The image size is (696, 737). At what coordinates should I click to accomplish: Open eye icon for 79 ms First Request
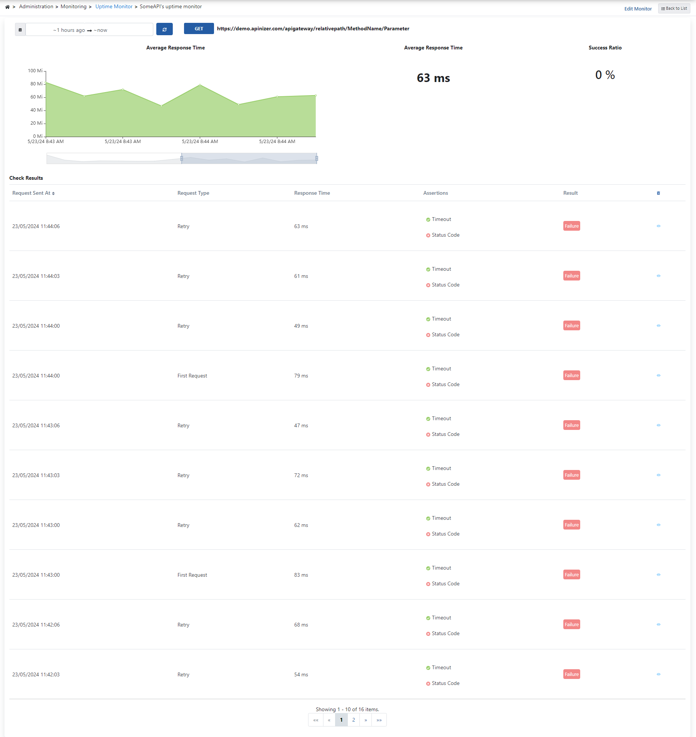pyautogui.click(x=658, y=376)
